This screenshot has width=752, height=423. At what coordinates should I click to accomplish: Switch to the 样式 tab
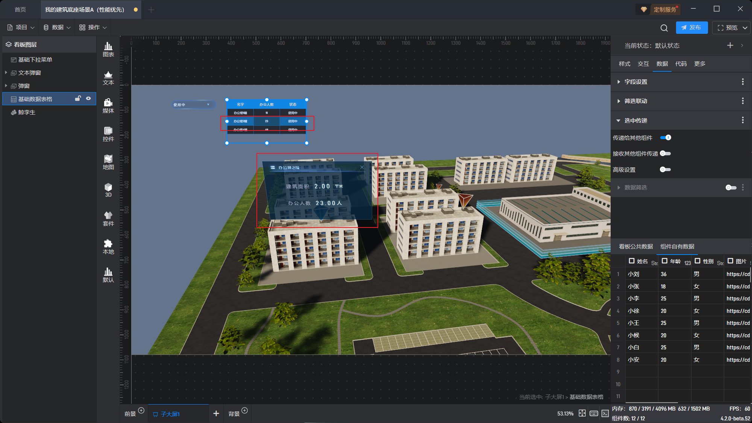point(625,64)
